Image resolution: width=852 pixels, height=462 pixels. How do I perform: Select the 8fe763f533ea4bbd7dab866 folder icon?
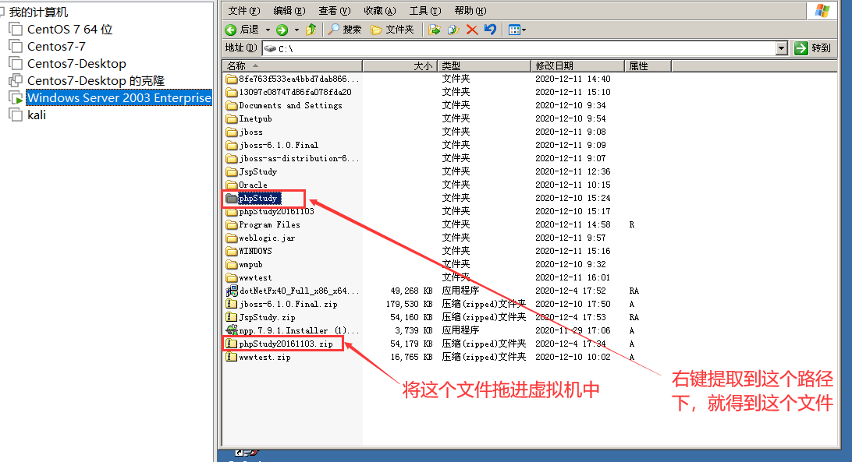(232, 79)
